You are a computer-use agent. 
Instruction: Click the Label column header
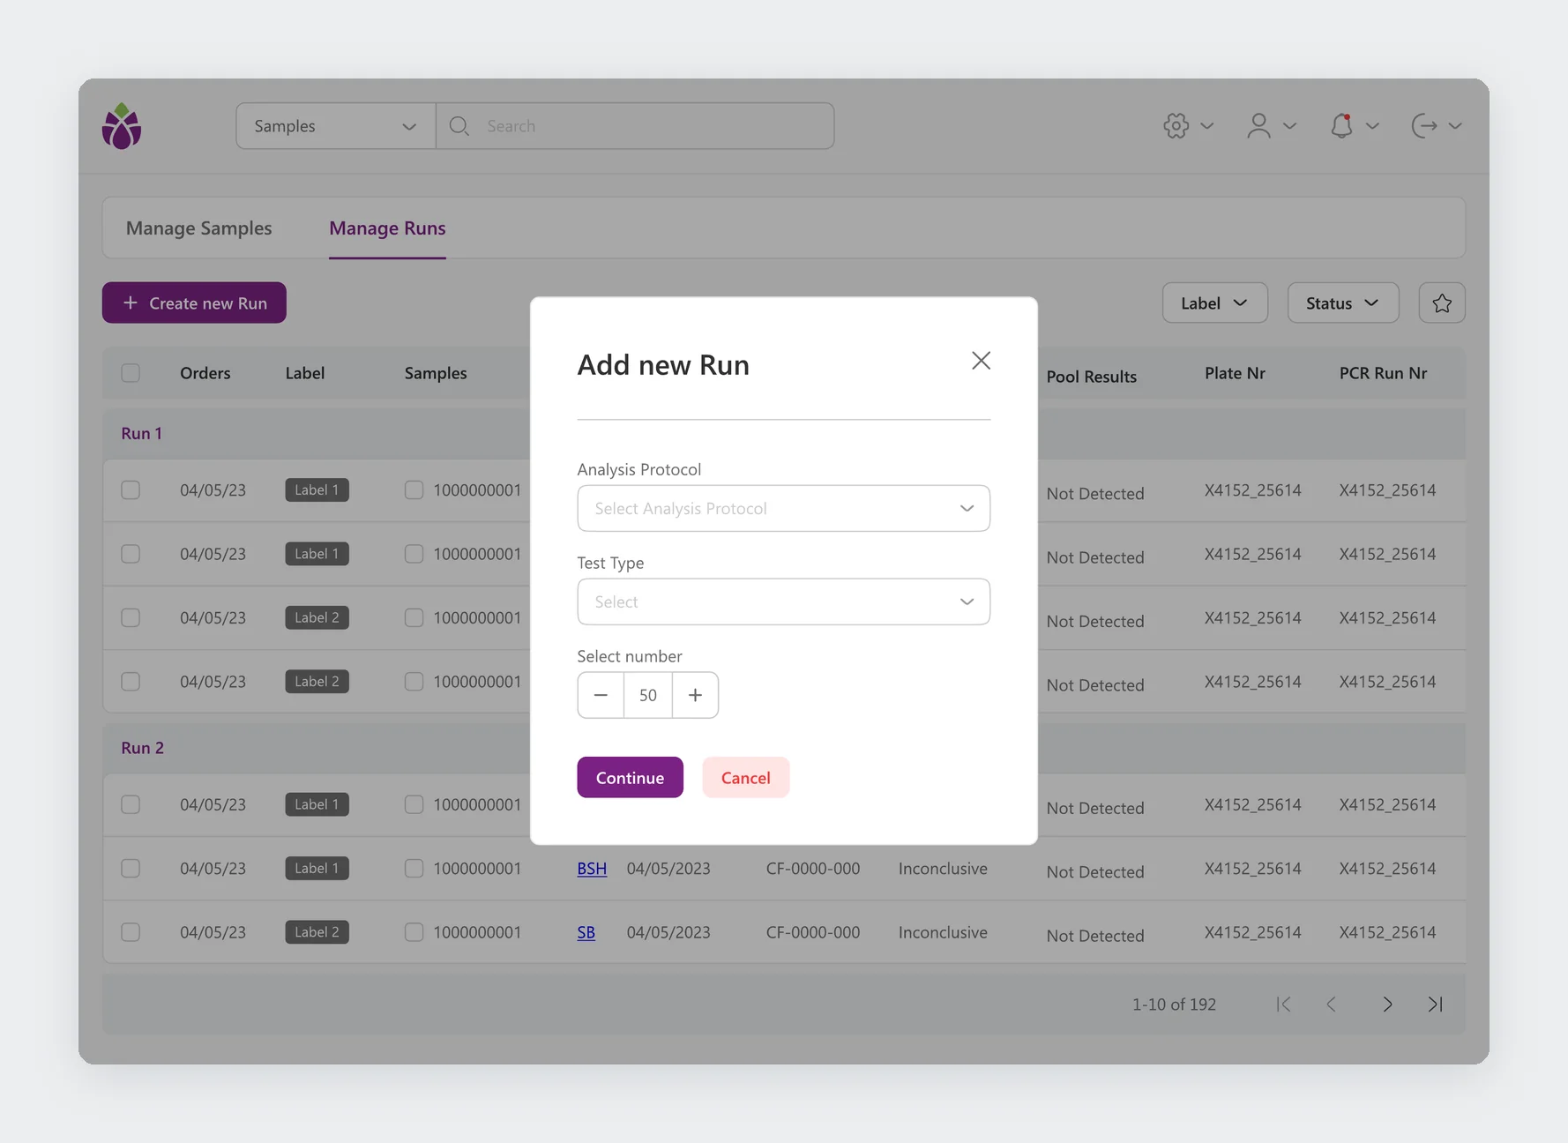tap(305, 373)
